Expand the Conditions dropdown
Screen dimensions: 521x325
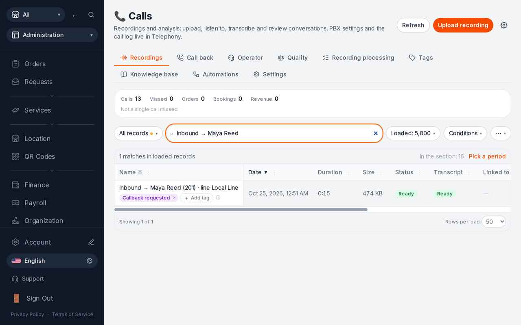point(465,133)
